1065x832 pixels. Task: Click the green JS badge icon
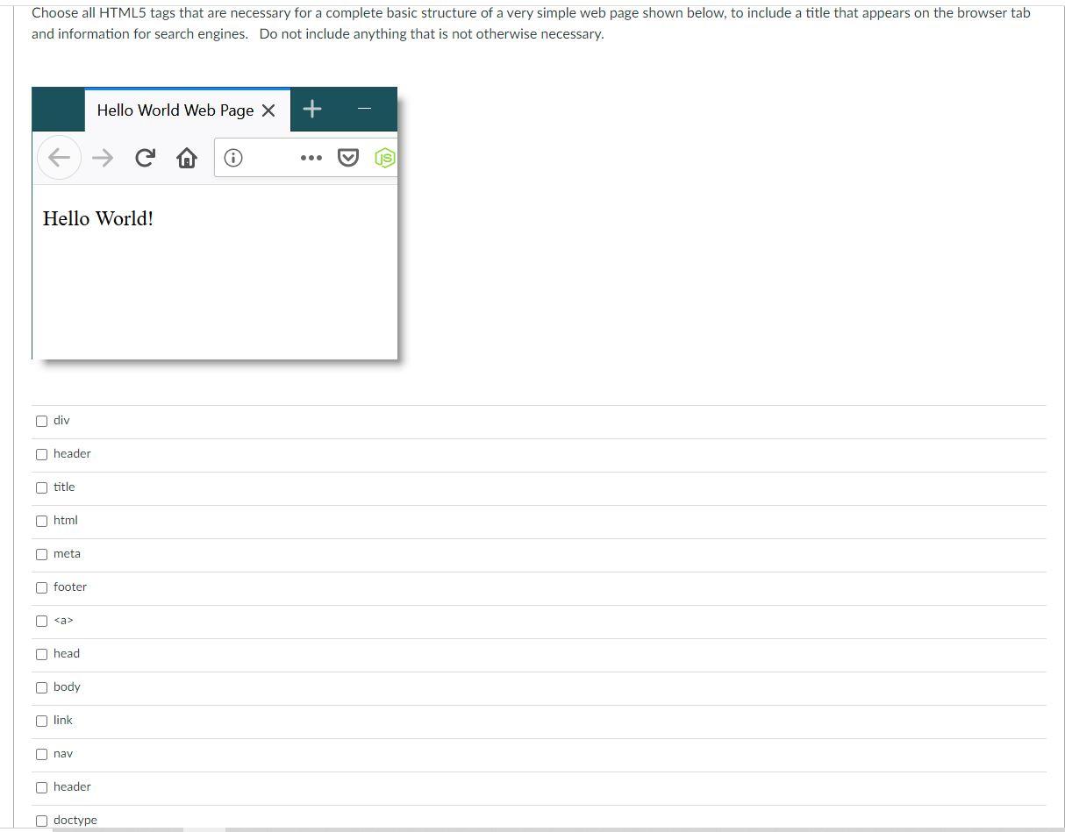click(x=384, y=158)
